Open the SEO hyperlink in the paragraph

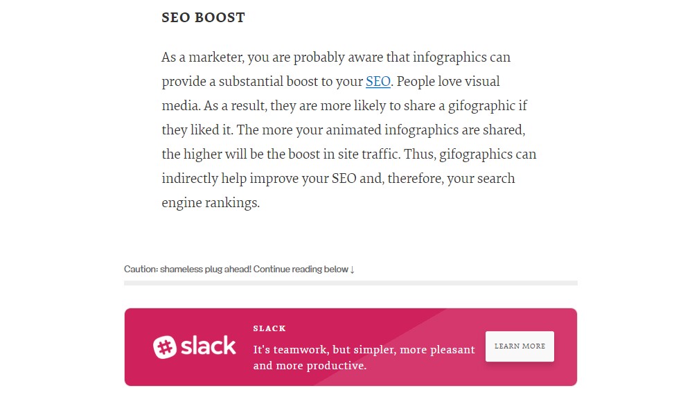click(378, 81)
